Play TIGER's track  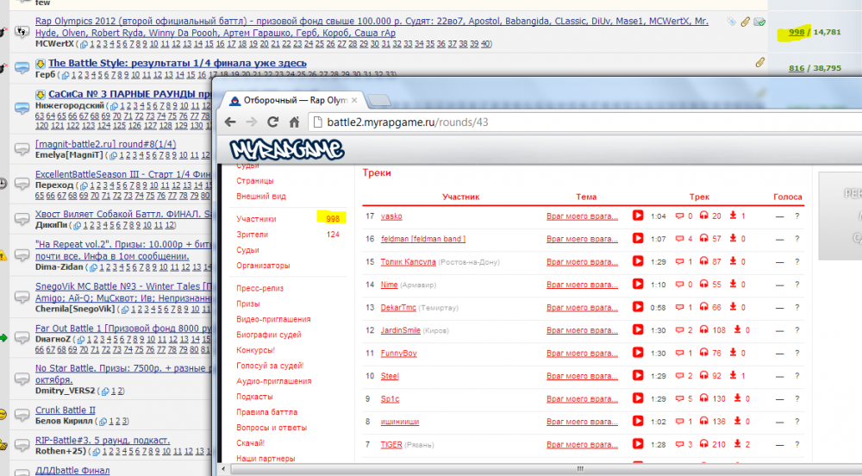(x=638, y=443)
